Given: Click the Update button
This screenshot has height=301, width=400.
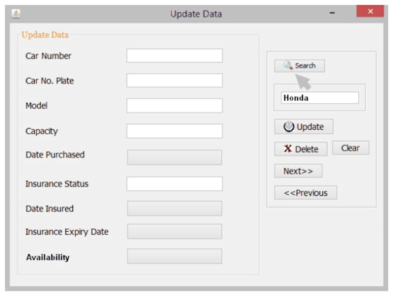Looking at the screenshot, I should pyautogui.click(x=304, y=127).
